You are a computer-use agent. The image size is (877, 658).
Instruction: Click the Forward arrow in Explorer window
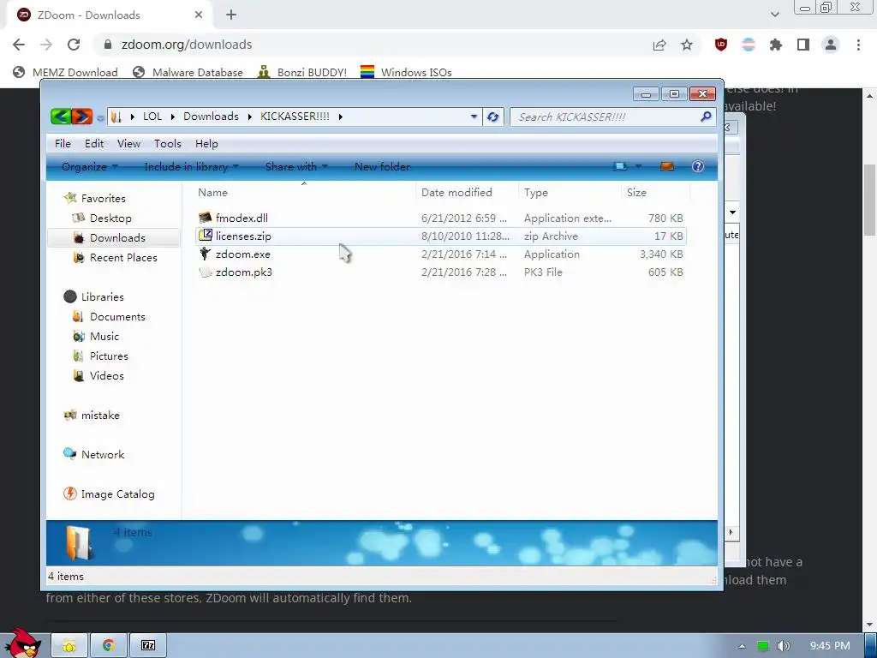pyautogui.click(x=81, y=117)
